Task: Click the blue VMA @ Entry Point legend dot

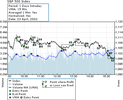Action: 10,98
